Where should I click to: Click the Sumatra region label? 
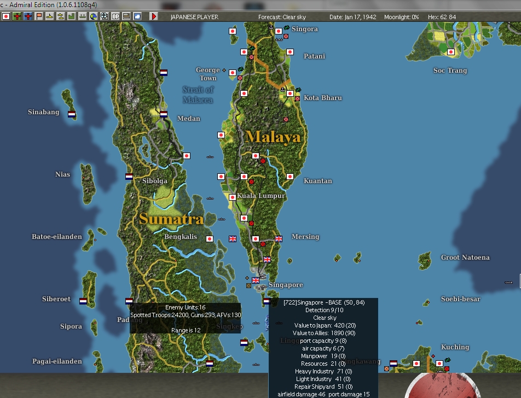click(171, 219)
